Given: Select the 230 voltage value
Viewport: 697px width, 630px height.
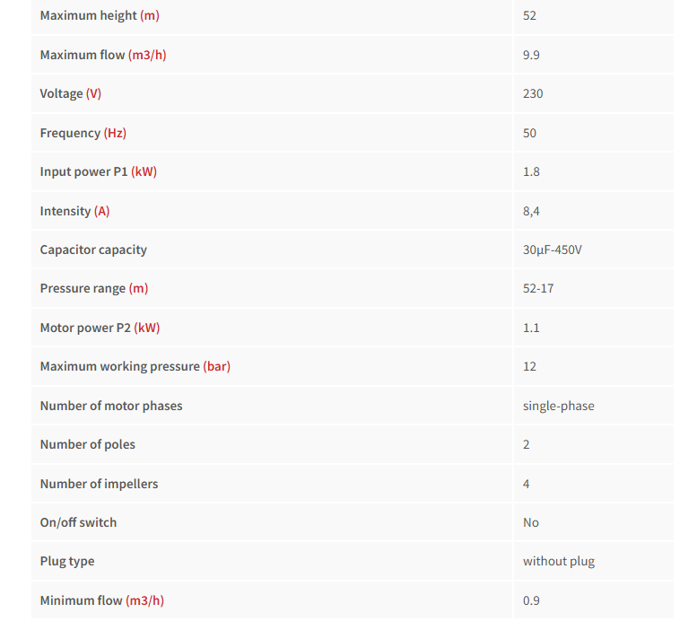Looking at the screenshot, I should 533,94.
